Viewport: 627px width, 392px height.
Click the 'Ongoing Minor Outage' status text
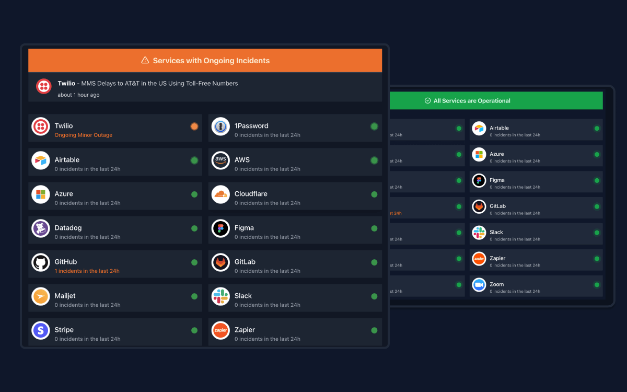[84, 135]
